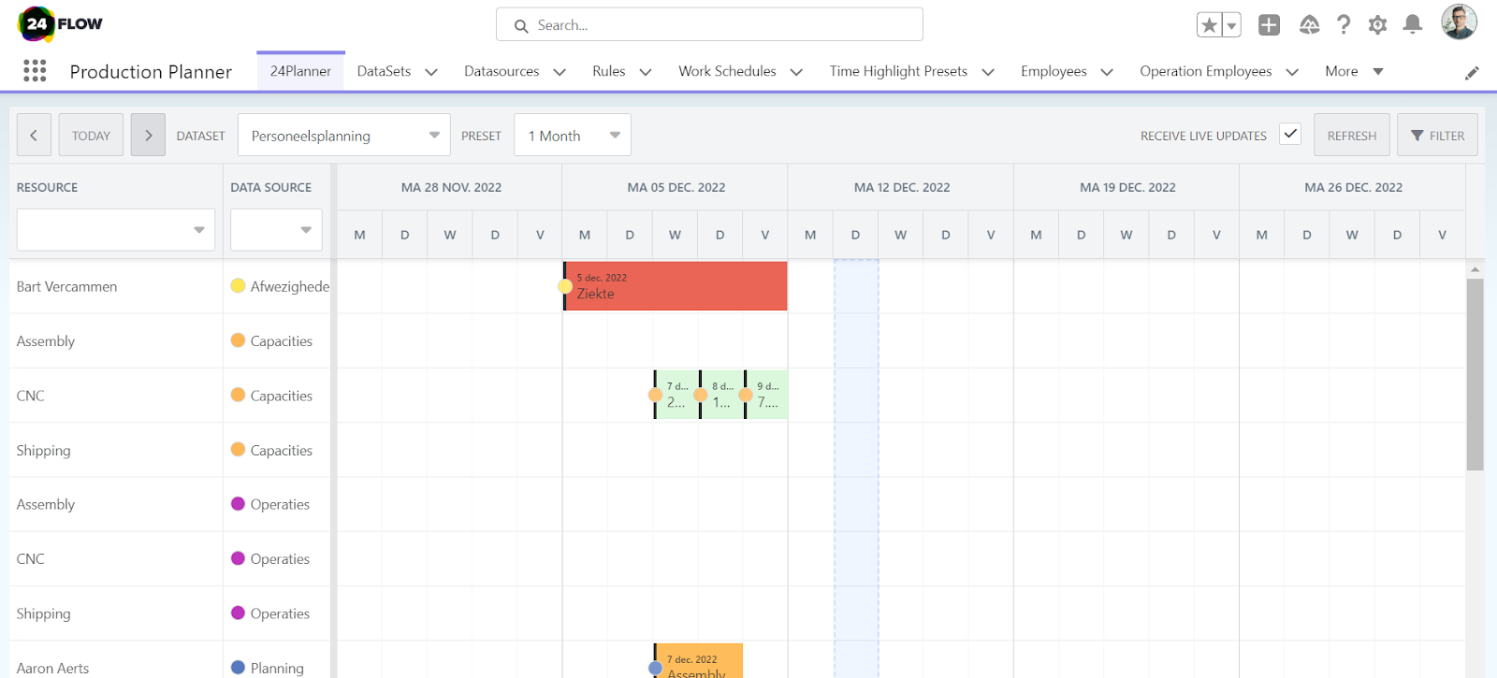Open the Employees tab
The height and width of the screenshot is (678, 1497).
point(1054,71)
